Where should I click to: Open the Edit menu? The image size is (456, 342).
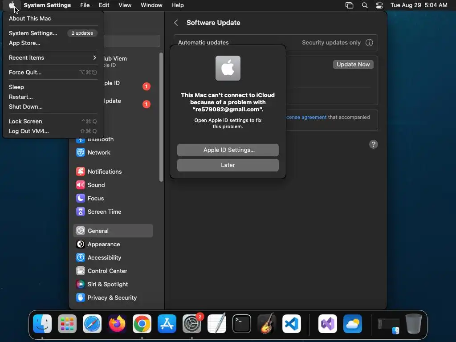[104, 5]
